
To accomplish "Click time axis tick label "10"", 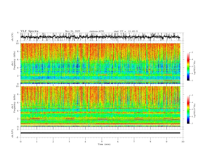I will point(183,142).
